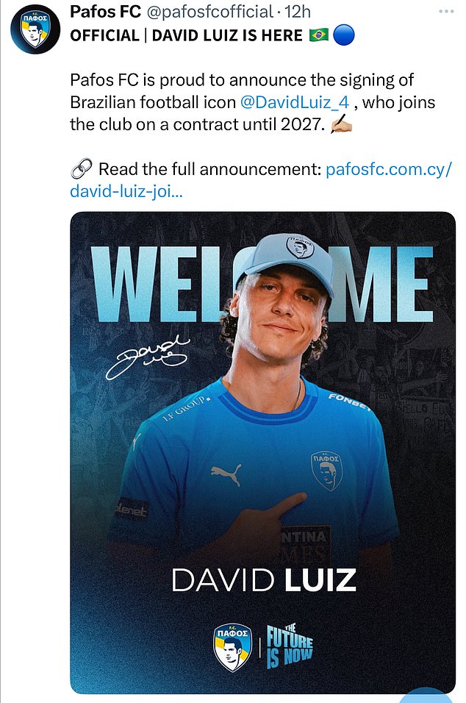Open the 12h tweet timestamp

pos(297,12)
